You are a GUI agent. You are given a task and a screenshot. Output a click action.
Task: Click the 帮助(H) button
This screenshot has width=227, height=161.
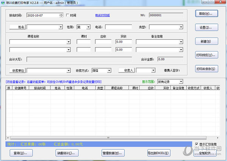pyautogui.click(x=207, y=14)
